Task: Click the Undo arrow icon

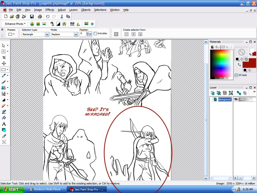Action: [48, 16]
